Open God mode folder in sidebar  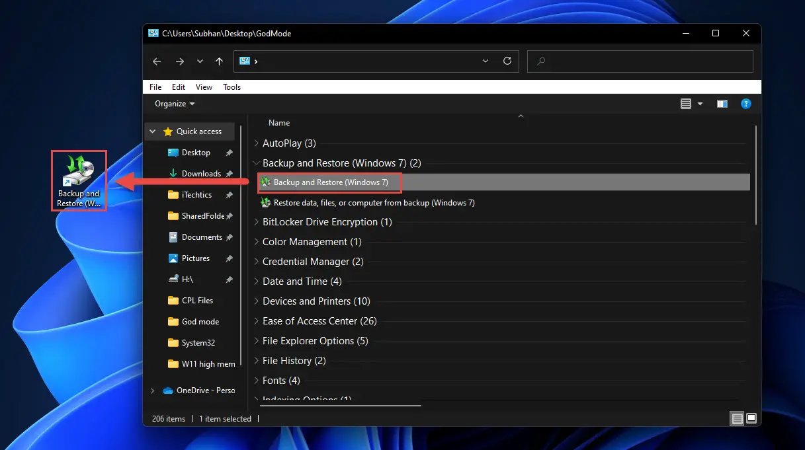[x=200, y=322]
